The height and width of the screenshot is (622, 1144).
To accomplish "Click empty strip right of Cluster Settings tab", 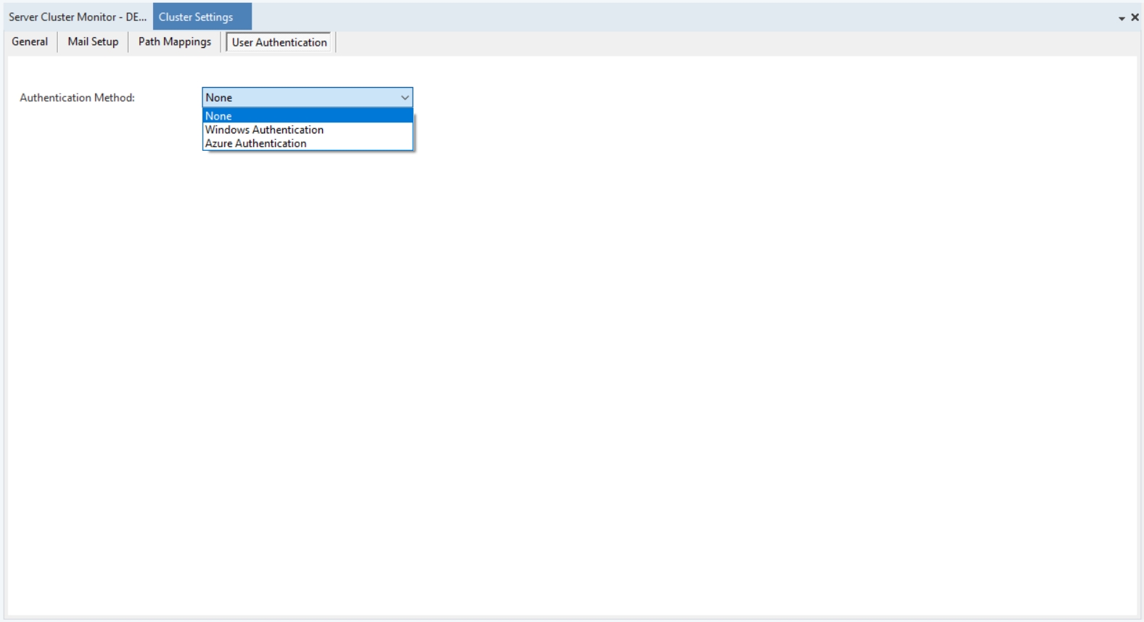I will [x=653, y=17].
